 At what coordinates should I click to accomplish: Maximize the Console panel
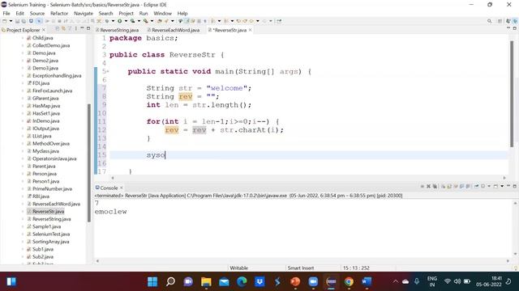[515, 187]
